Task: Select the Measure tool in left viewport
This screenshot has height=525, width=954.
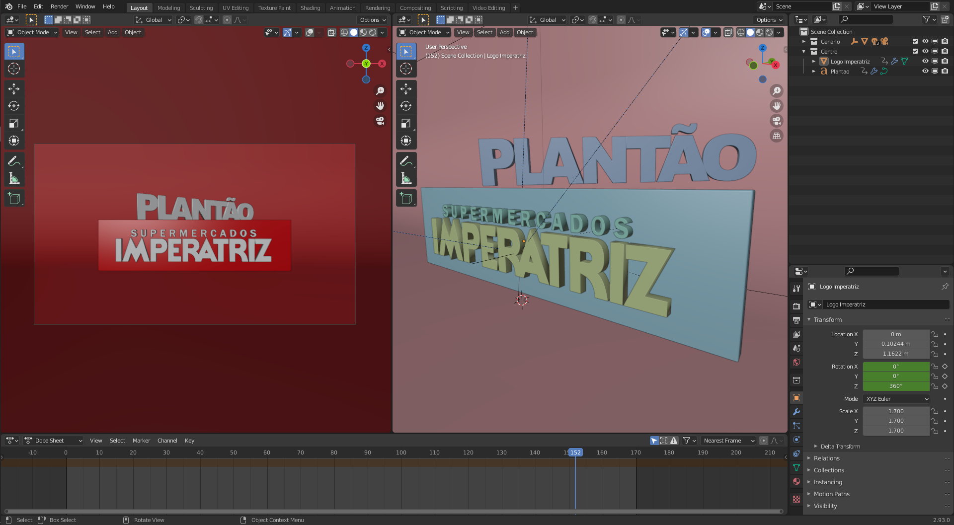Action: coord(14,178)
